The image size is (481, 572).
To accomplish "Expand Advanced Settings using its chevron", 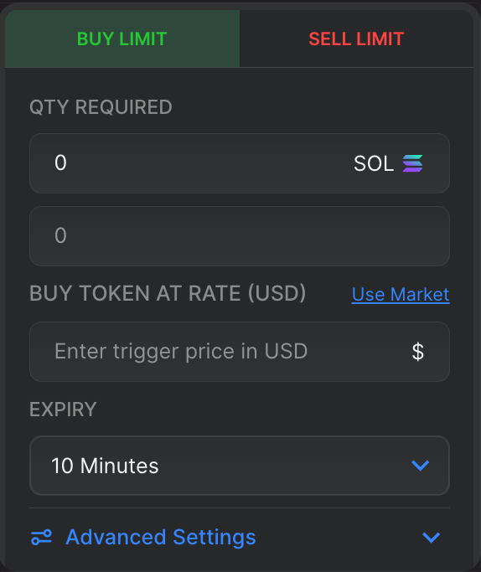I will (x=431, y=538).
